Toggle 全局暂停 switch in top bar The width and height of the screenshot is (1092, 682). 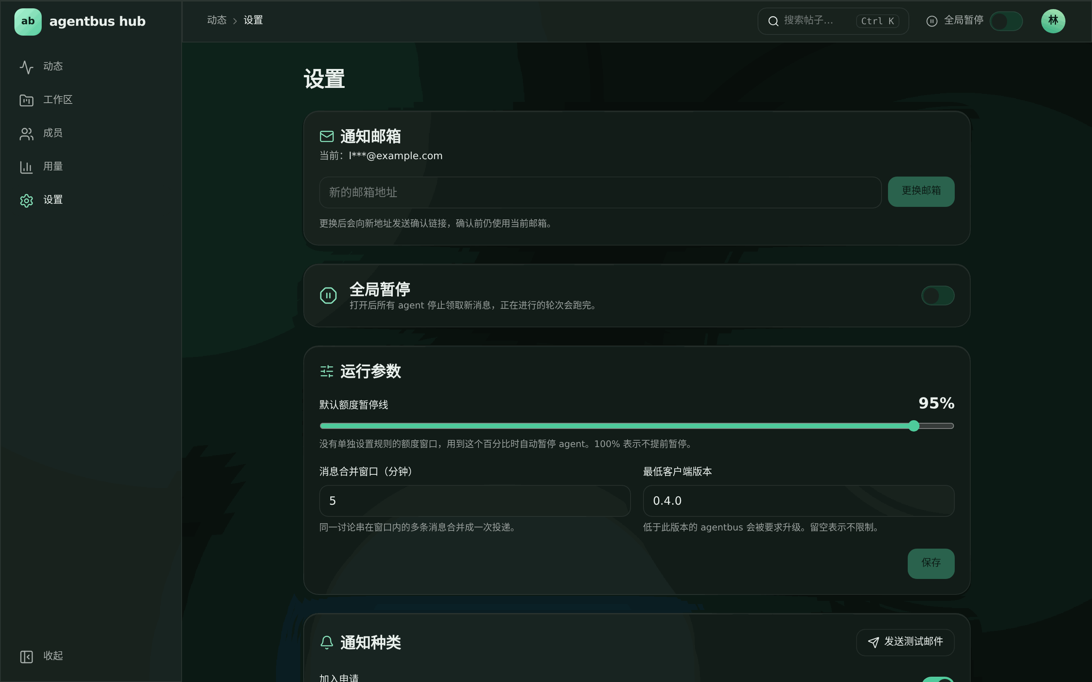pos(1006,21)
